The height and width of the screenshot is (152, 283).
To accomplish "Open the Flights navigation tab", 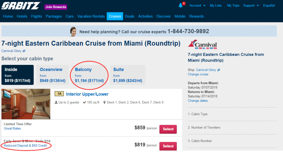I will tap(36, 16).
